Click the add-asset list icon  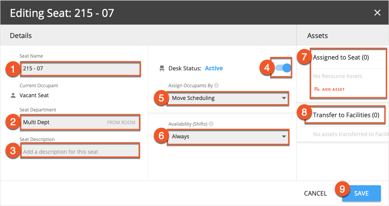tap(317, 89)
